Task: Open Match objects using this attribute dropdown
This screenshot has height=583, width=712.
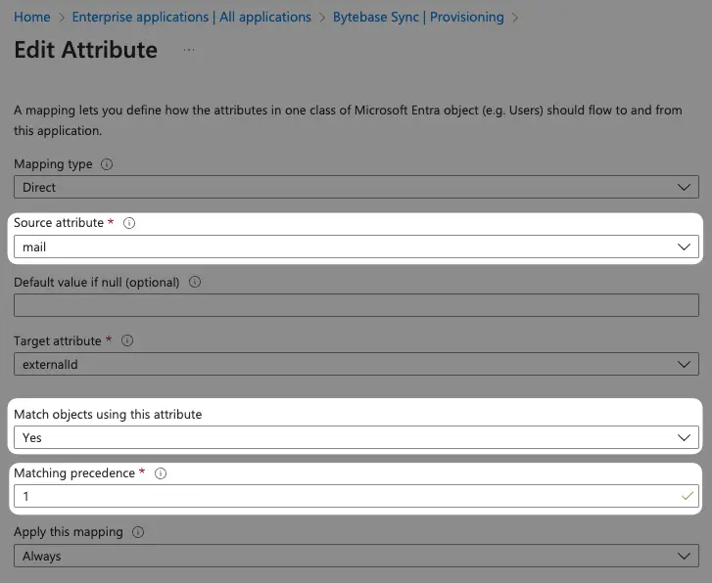Action: (356, 437)
